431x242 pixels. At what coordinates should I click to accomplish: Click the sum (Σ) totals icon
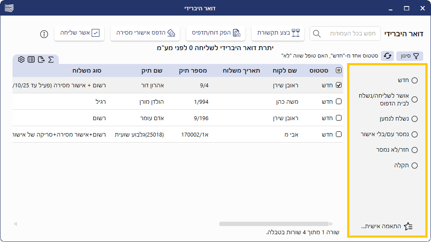click(51, 60)
